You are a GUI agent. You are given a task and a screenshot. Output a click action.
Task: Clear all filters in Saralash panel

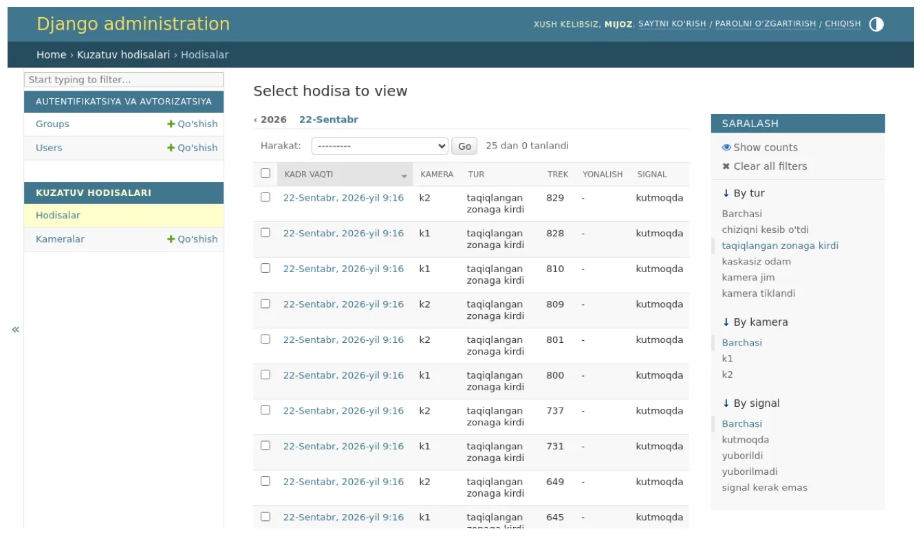(764, 166)
